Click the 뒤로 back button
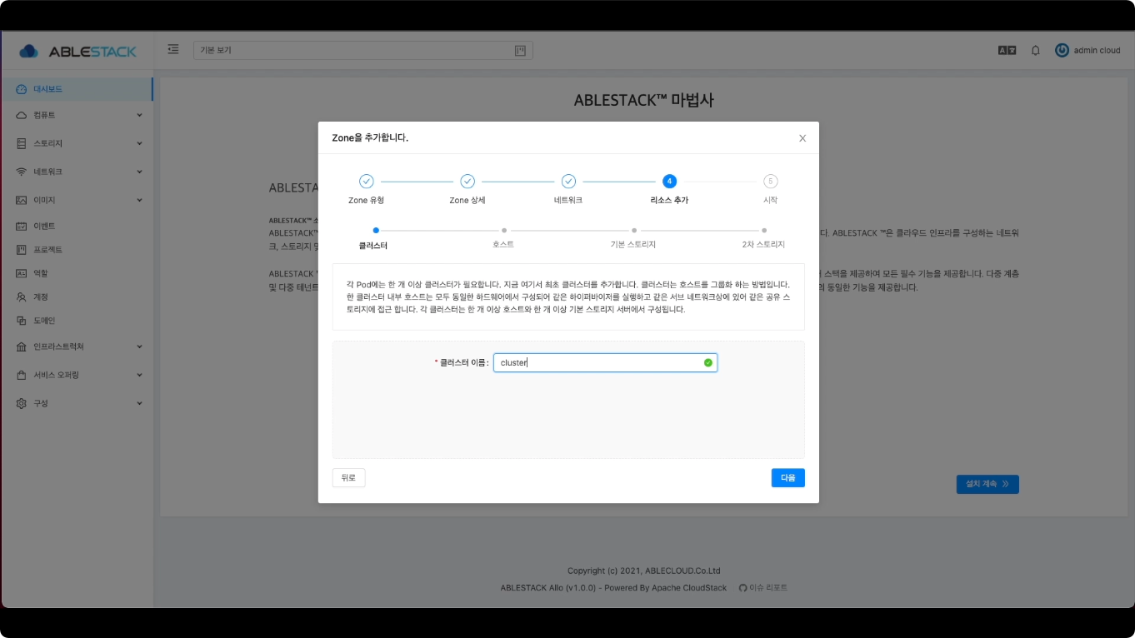The height and width of the screenshot is (638, 1135). tap(348, 477)
